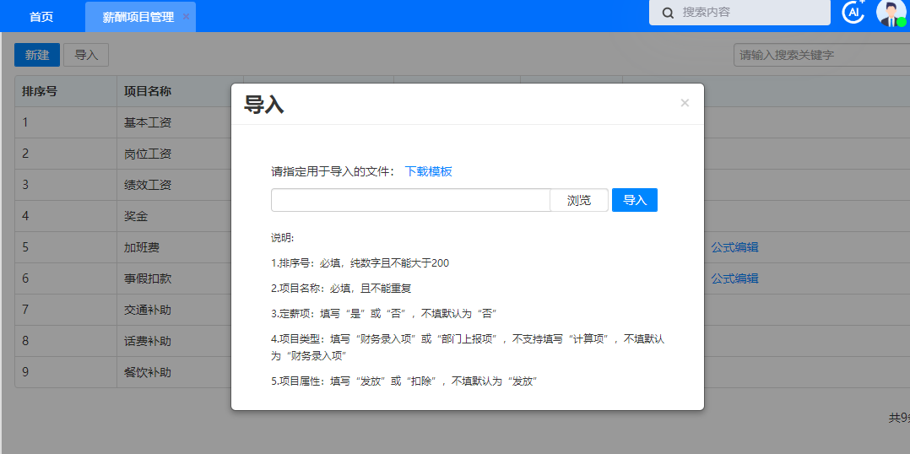Click the import file path text box
Screen dimensions: 910x454
(x=410, y=200)
